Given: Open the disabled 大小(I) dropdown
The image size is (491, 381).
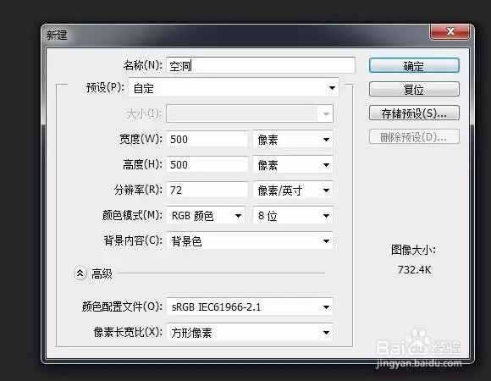Looking at the screenshot, I should (x=250, y=113).
